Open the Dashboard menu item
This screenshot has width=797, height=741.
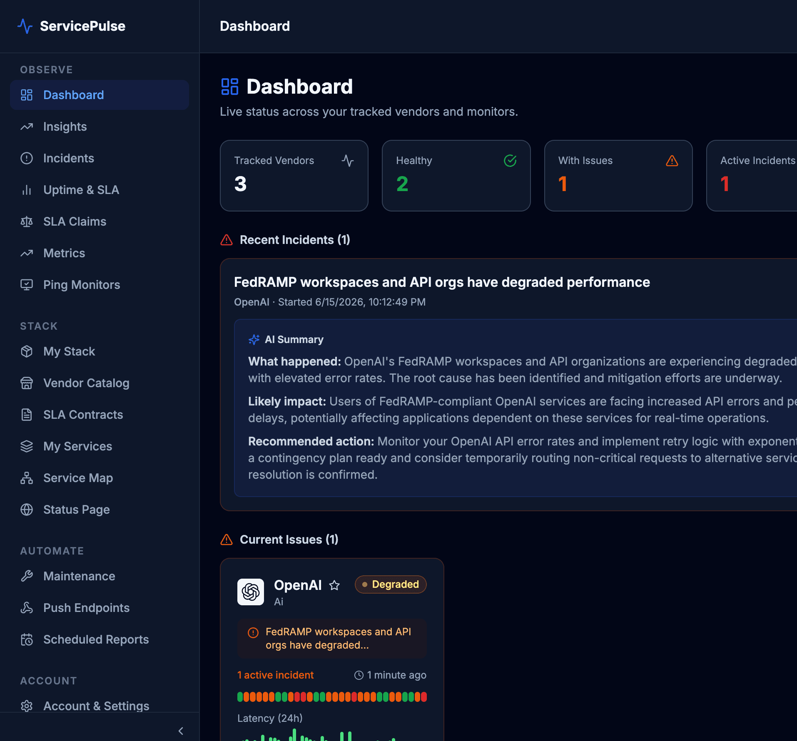[100, 95]
